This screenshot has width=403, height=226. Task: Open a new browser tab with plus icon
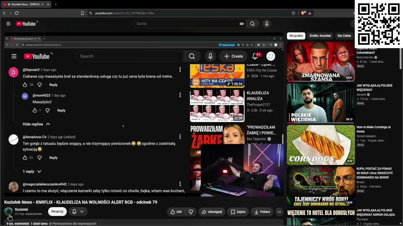coord(56,4)
